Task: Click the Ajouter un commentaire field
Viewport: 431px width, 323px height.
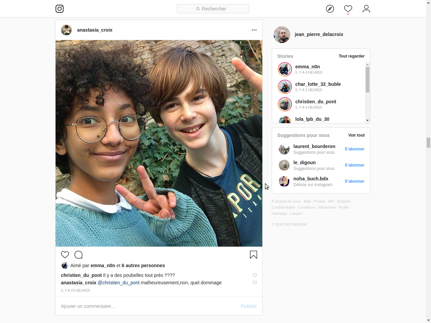Action: coord(148,306)
